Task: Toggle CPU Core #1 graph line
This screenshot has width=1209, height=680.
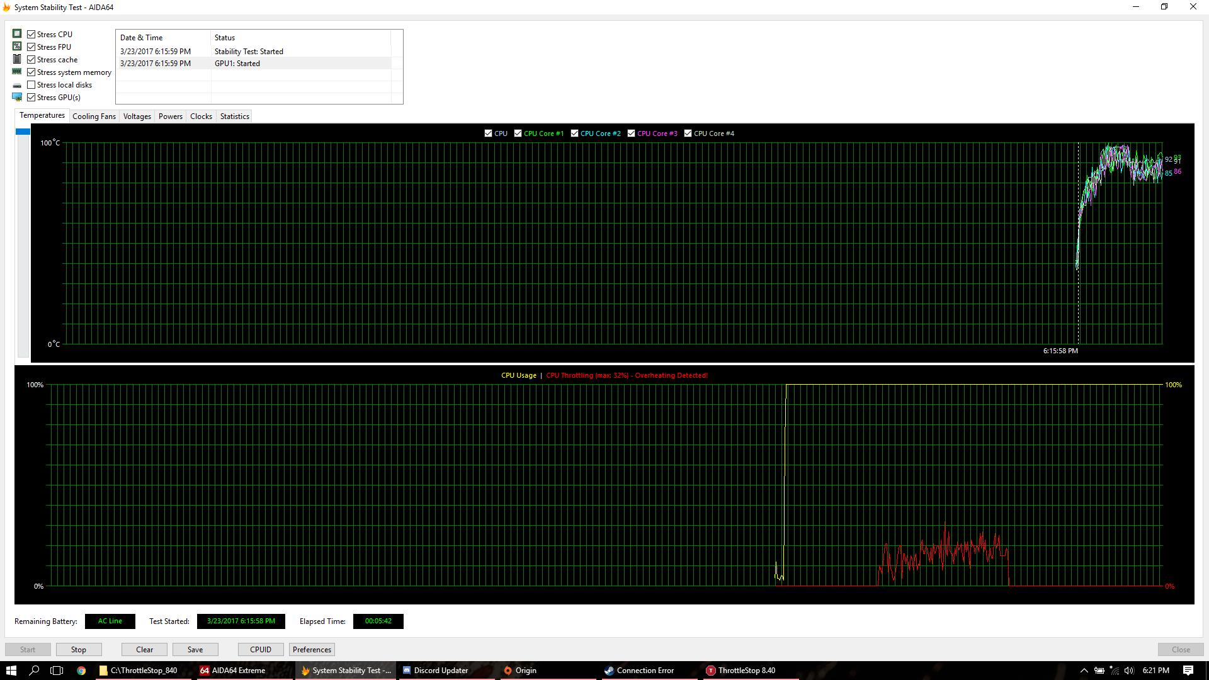Action: [x=518, y=133]
